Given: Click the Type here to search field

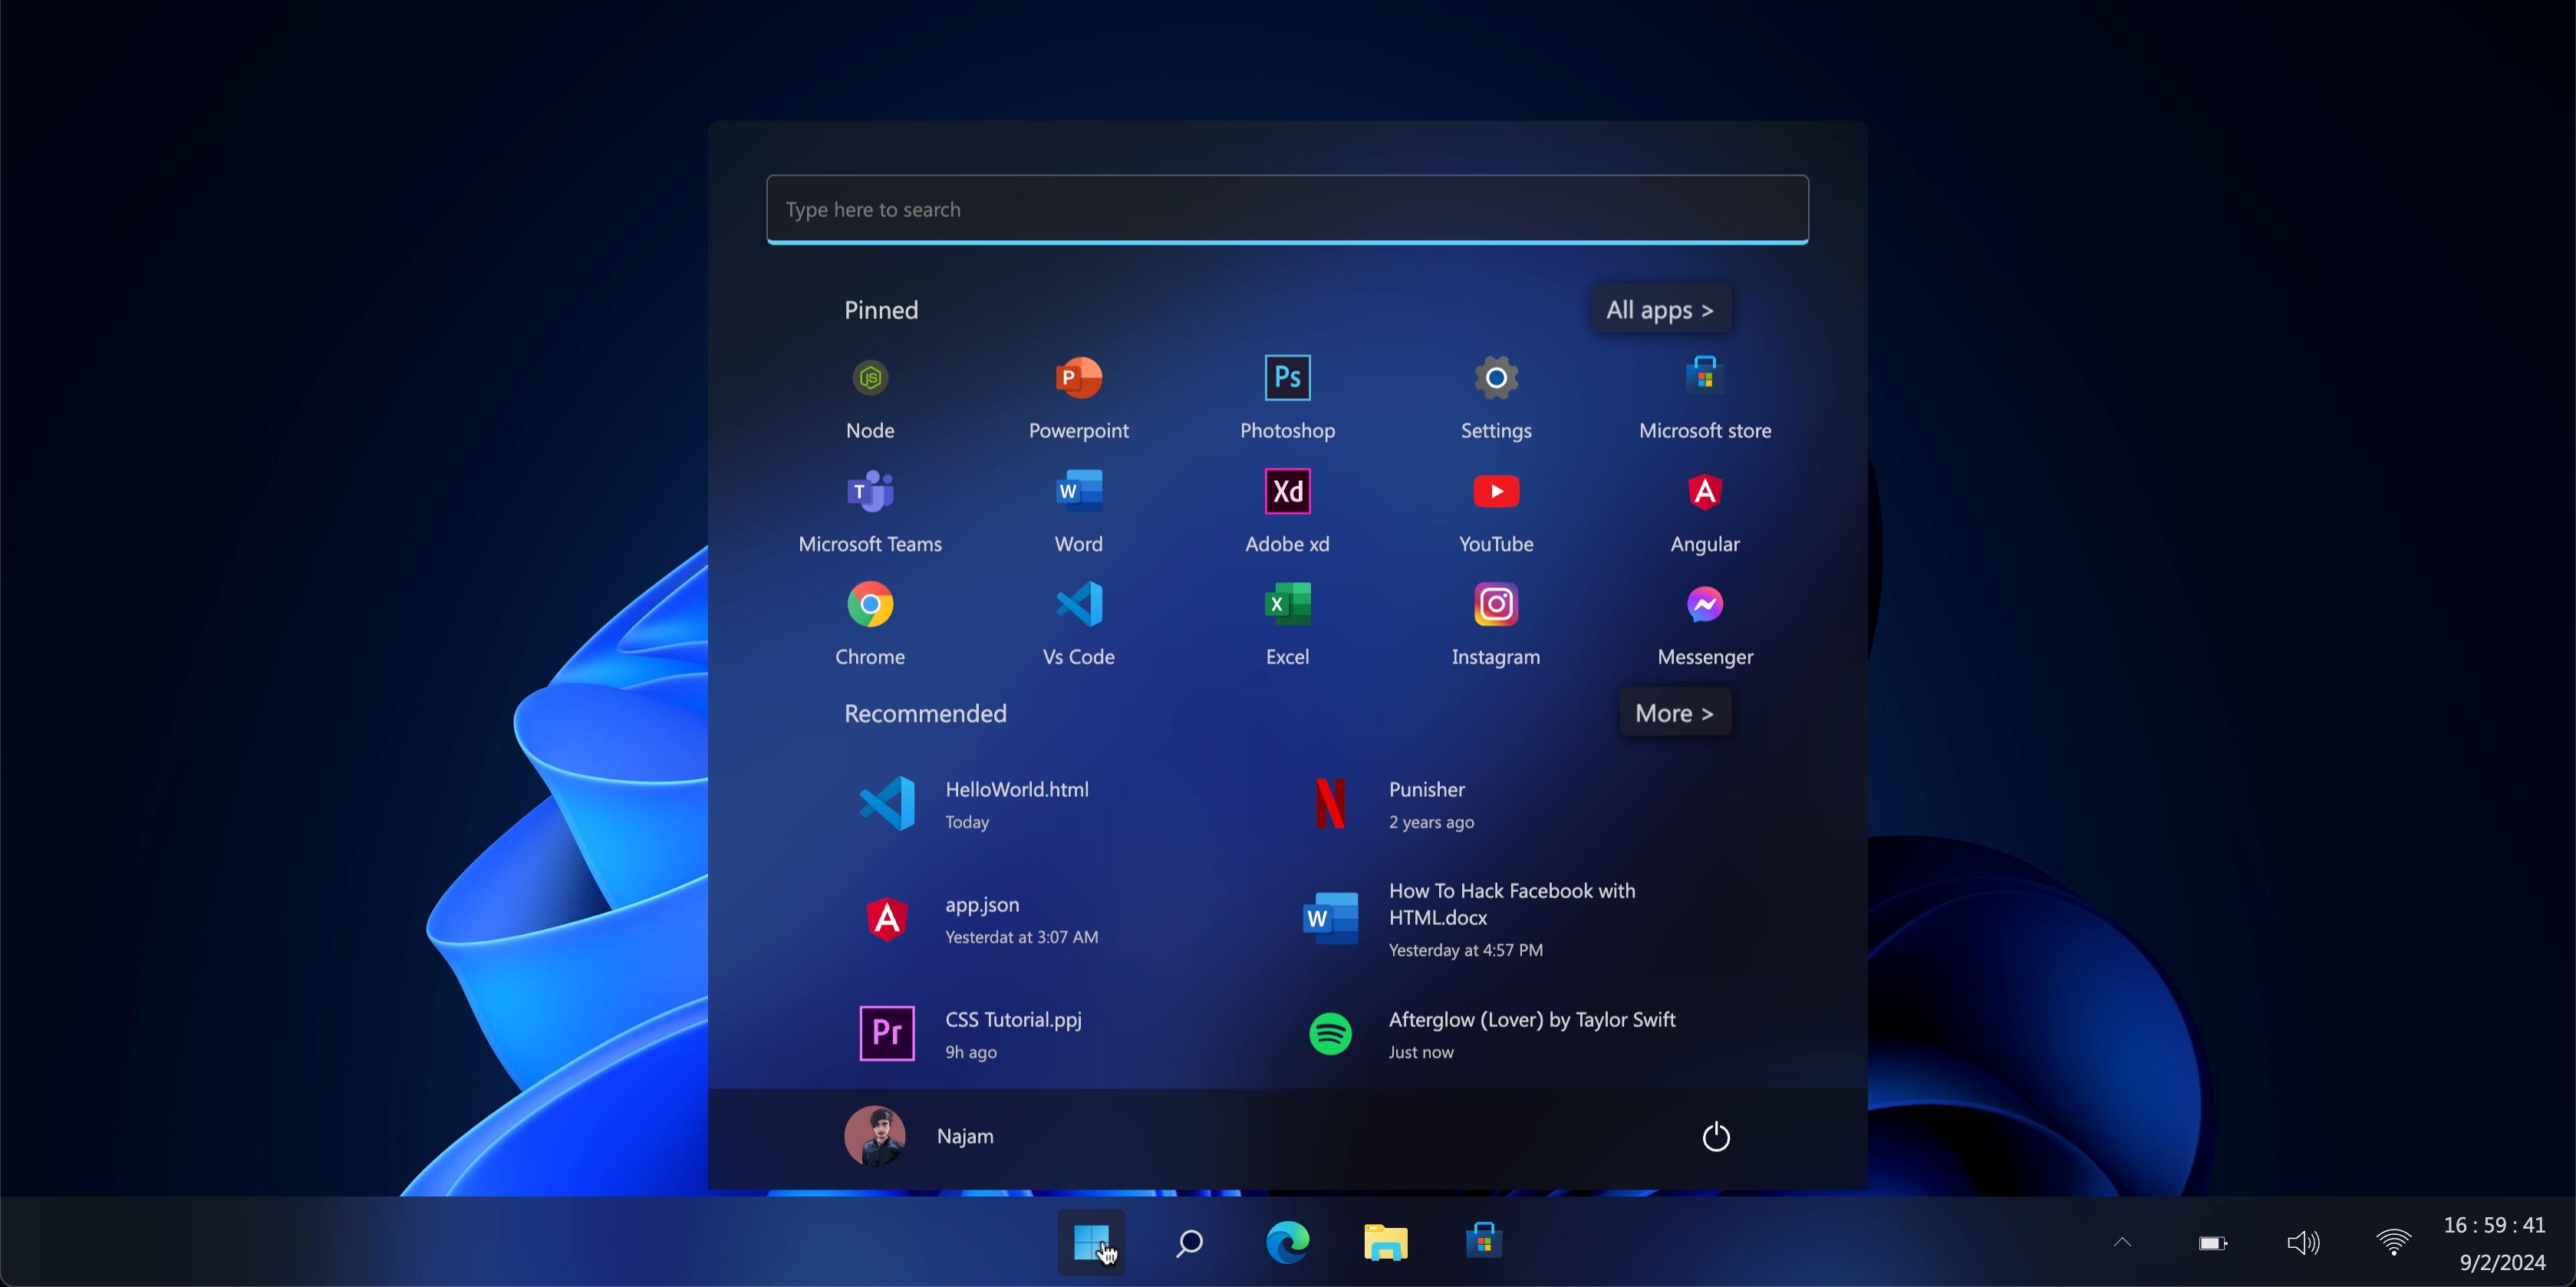Looking at the screenshot, I should pos(1287,209).
